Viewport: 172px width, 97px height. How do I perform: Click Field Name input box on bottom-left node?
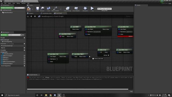[x=57, y=59]
